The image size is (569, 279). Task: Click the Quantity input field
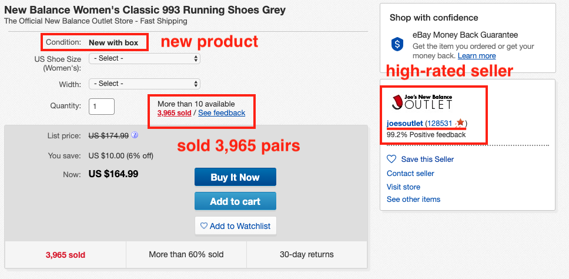click(102, 107)
